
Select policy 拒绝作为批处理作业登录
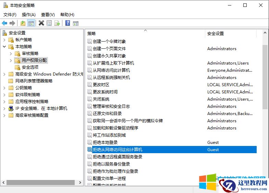pyautogui.click(x=115, y=171)
